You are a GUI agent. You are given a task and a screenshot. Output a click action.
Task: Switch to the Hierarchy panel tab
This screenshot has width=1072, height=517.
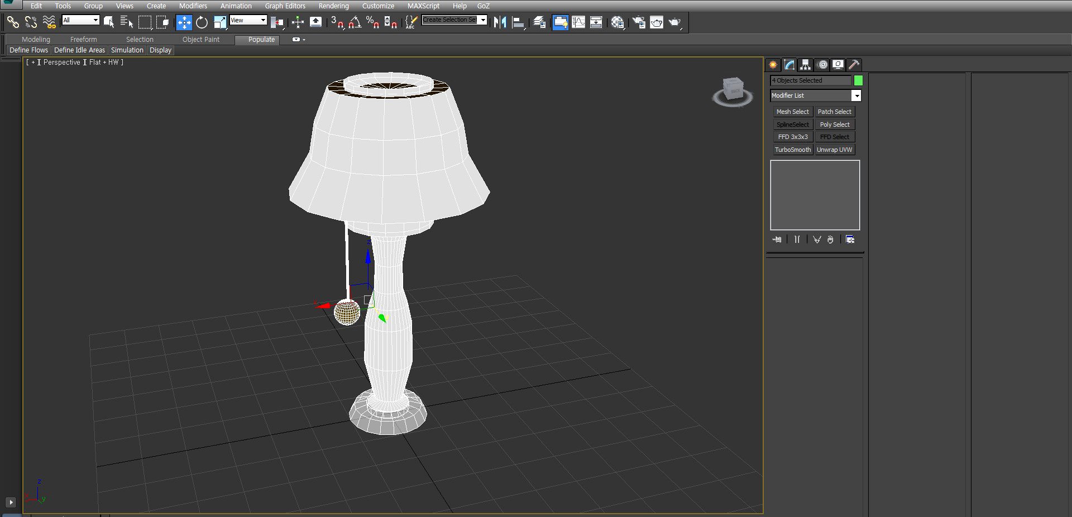(805, 65)
